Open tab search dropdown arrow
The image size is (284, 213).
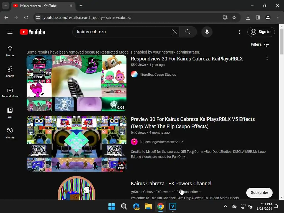coord(6,6)
